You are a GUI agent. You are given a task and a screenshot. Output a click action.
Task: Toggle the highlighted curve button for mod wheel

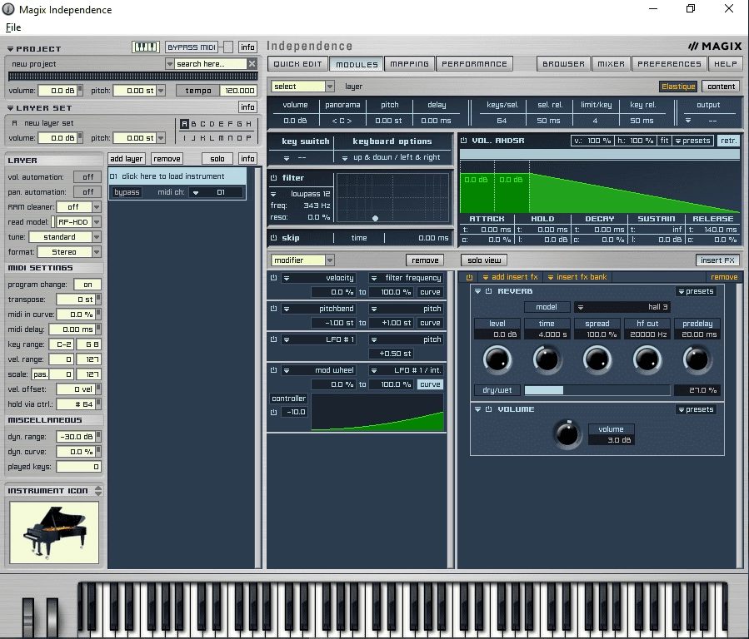coord(430,384)
